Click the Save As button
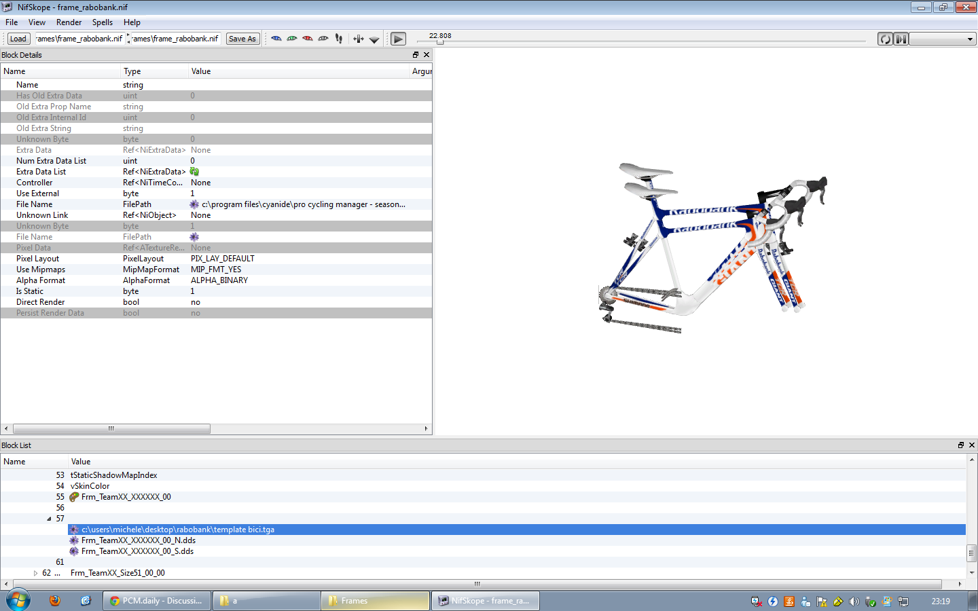The width and height of the screenshot is (978, 611). coord(242,39)
